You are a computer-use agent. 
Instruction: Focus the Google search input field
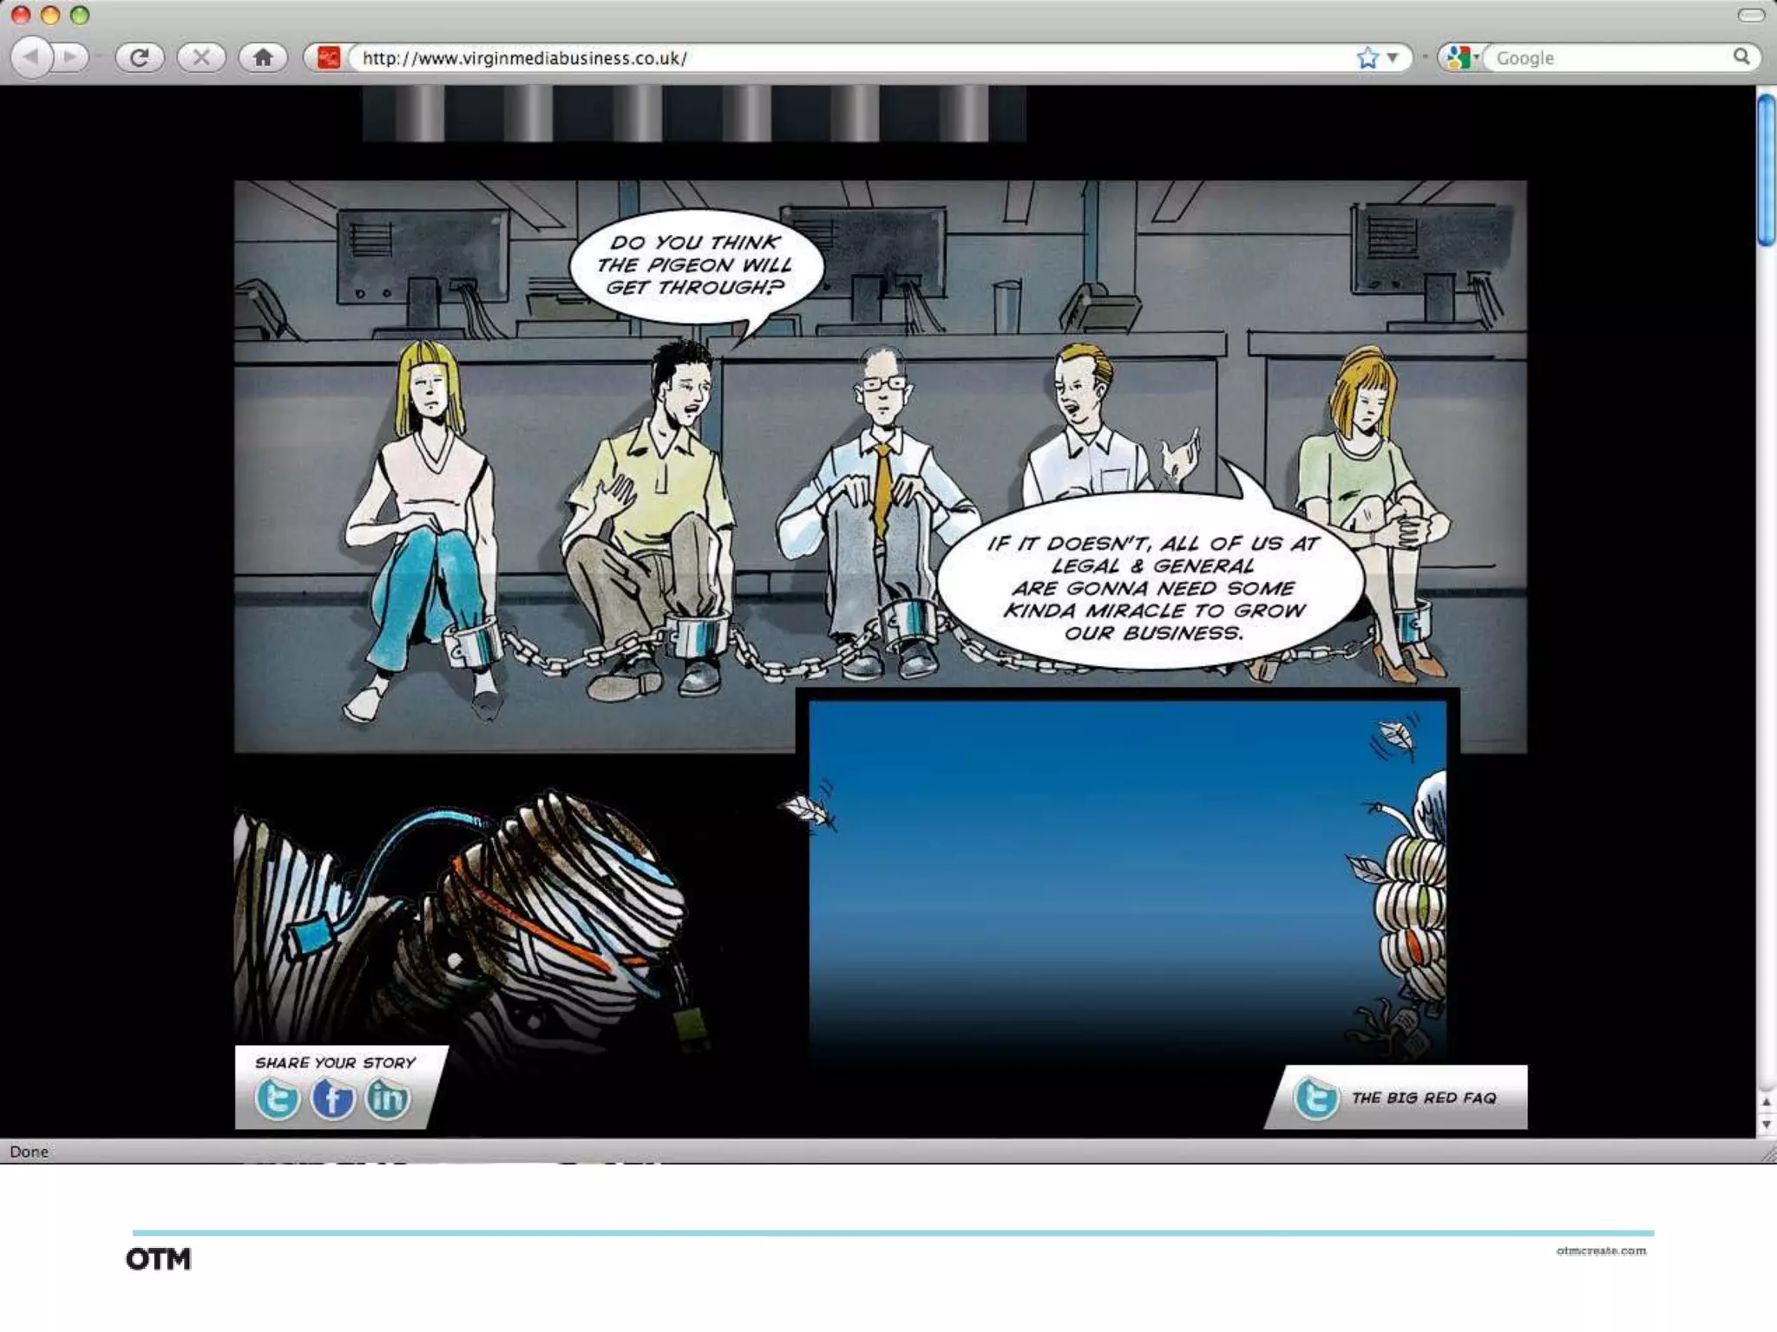[x=1605, y=58]
